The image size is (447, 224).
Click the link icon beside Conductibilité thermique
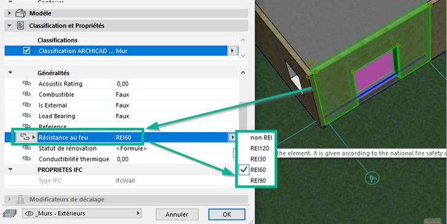[26, 159]
